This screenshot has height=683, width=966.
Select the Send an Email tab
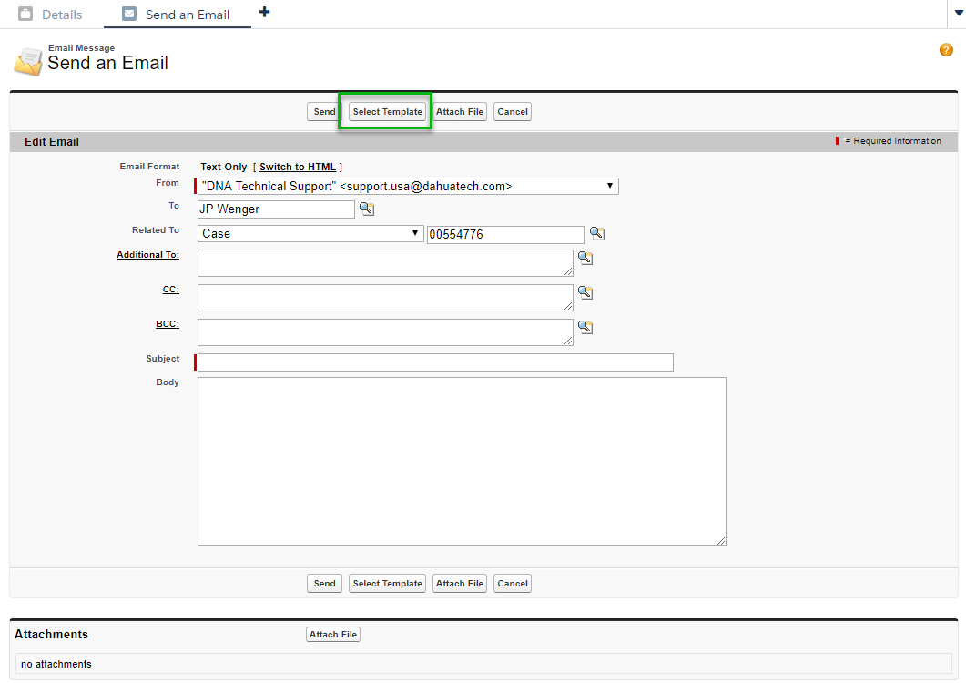177,15
